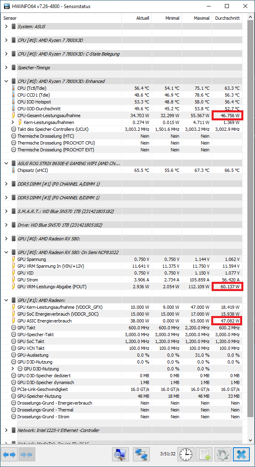Select the GPU SoC Energieverbrauch (VDDCR_SOC) row
Screen dimensions: 255x467
pyautogui.click(x=122, y=314)
